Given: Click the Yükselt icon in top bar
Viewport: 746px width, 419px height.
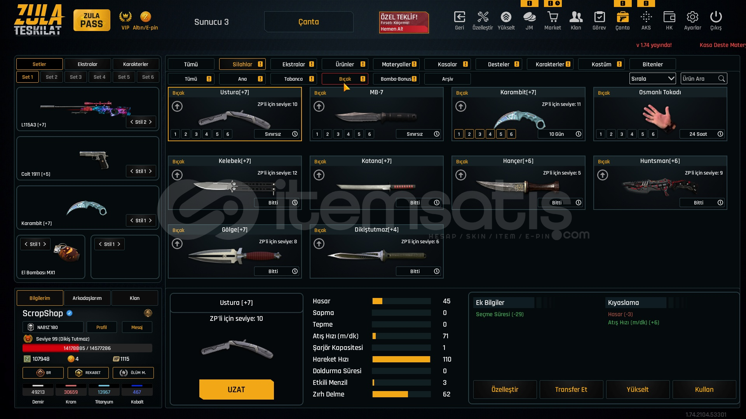Looking at the screenshot, I should point(506,17).
